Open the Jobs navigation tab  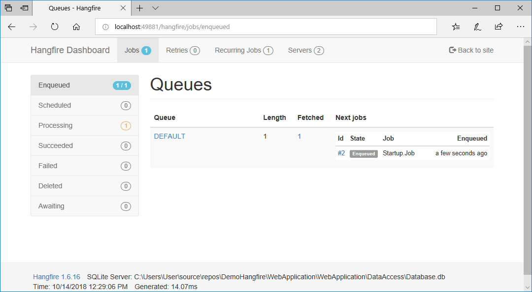pyautogui.click(x=138, y=51)
